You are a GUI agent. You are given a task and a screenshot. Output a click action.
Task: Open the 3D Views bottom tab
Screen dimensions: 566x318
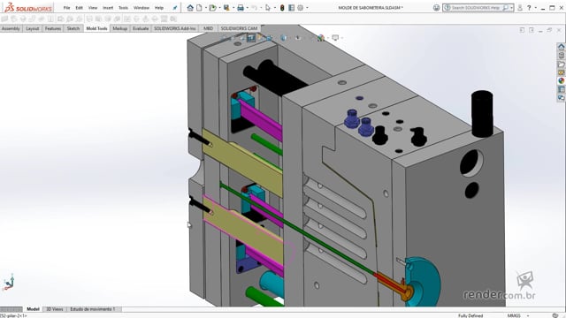(55, 309)
